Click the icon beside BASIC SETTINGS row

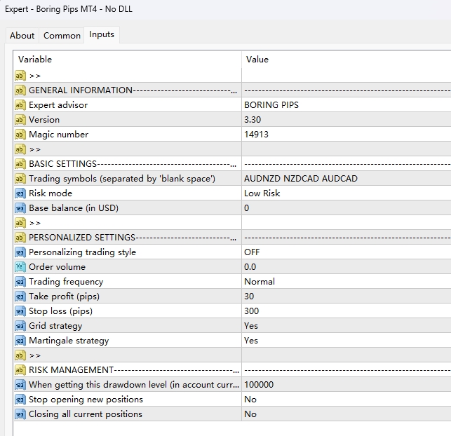pyautogui.click(x=20, y=164)
